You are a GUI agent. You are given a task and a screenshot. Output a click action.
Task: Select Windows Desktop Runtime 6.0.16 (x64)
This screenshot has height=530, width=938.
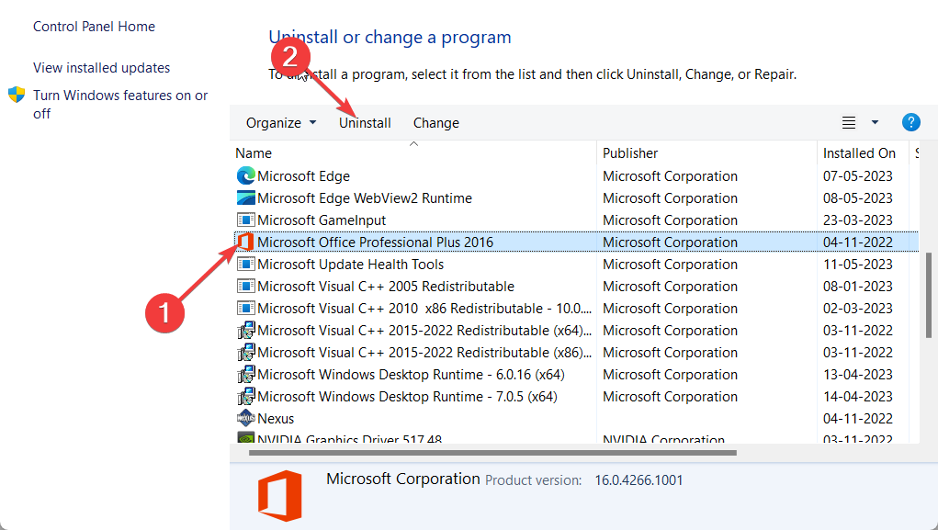click(411, 375)
